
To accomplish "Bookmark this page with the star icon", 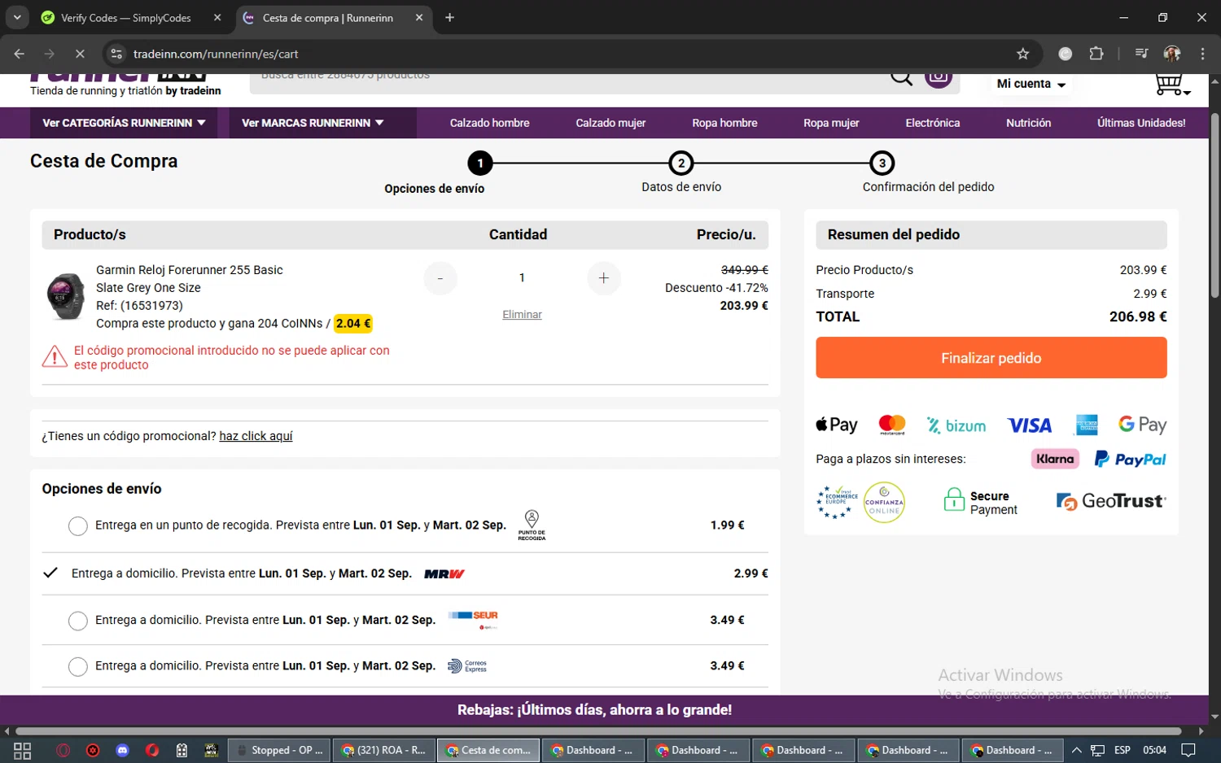I will coord(1023,54).
